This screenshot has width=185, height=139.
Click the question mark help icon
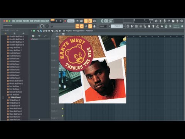click(169, 21)
